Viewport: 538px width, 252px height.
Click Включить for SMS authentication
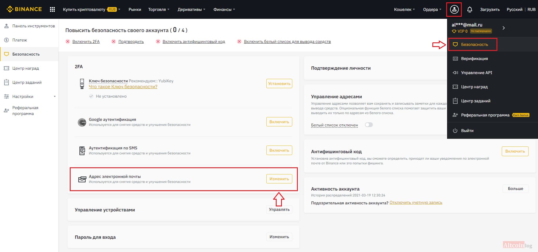coord(279,150)
